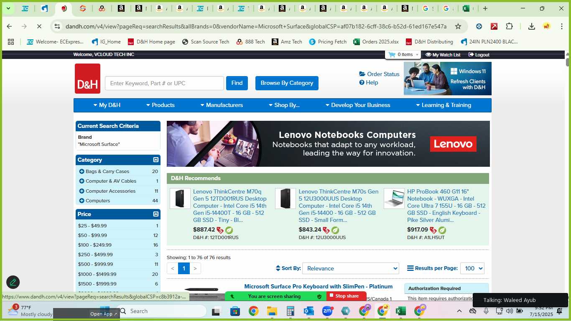Open the Pricing Fetch bookmark

click(x=328, y=42)
